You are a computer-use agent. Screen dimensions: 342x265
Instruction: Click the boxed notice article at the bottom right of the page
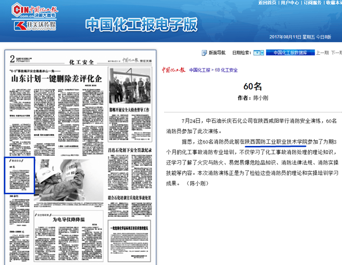tap(129, 241)
